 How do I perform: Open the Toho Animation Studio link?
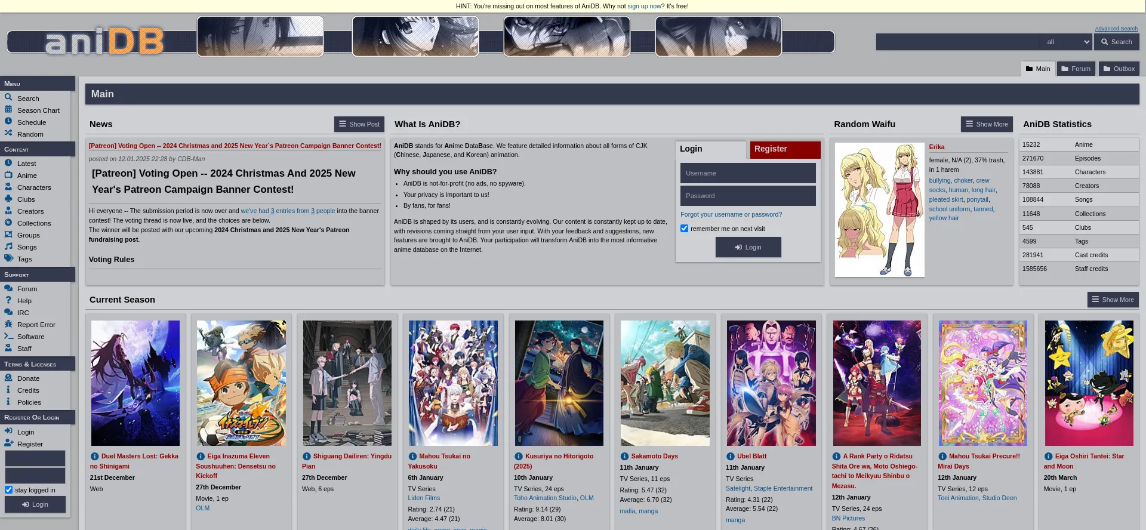click(545, 498)
